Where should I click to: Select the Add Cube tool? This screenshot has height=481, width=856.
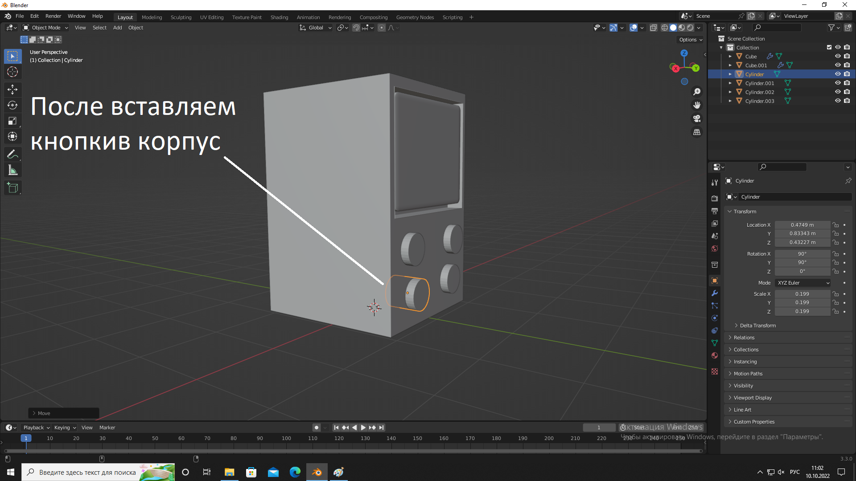12,188
